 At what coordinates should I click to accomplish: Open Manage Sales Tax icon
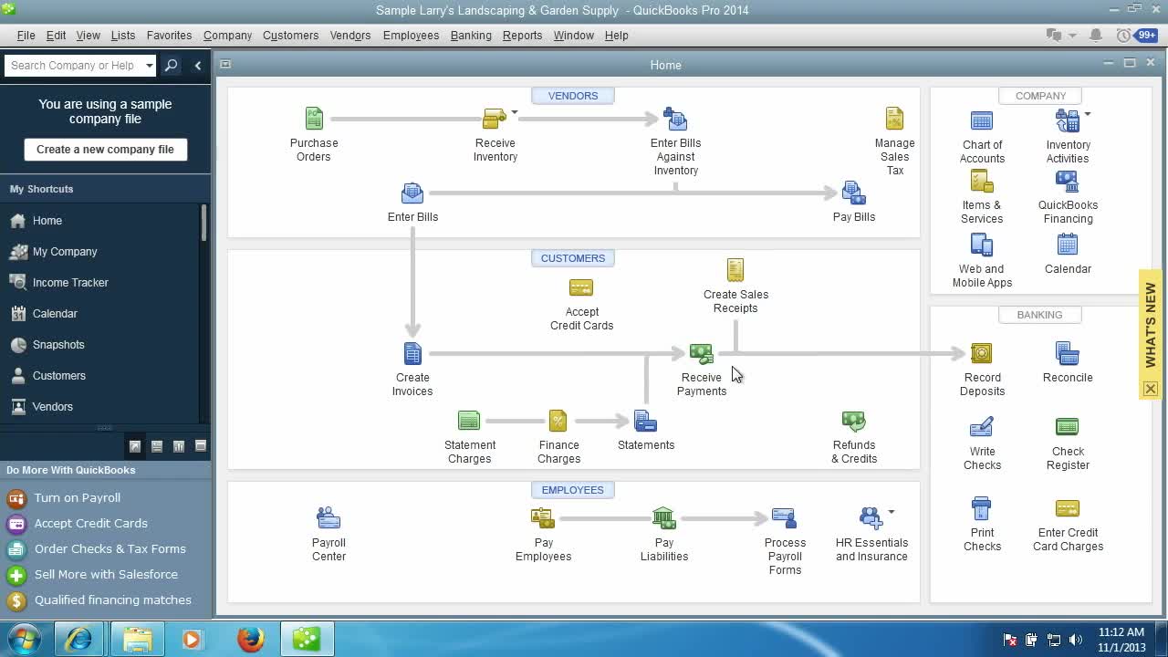coord(894,119)
